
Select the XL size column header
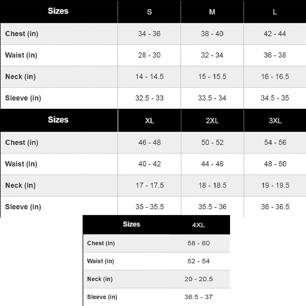(x=149, y=121)
